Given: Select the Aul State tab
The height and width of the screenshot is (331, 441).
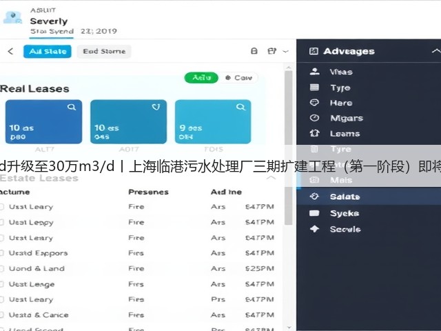Looking at the screenshot, I should click(x=48, y=52).
